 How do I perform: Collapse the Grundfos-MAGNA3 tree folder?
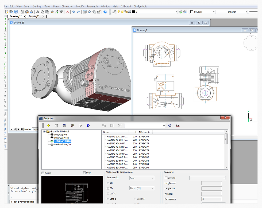click(44, 131)
